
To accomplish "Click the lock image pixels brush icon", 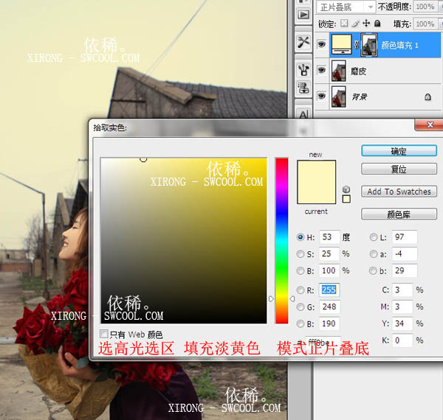I will (x=355, y=23).
